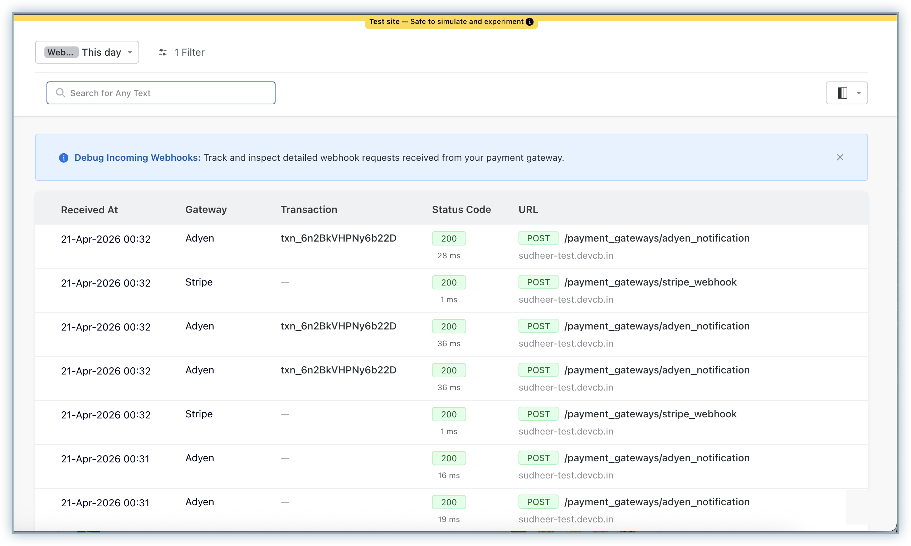911x546 pixels.
Task: Select transaction txn_6n2BkVHPNy6b22D in the first row
Action: tap(338, 238)
